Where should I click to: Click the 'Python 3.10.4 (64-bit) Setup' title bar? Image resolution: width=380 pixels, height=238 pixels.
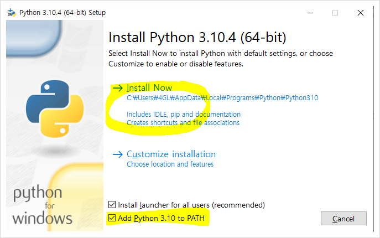click(63, 13)
